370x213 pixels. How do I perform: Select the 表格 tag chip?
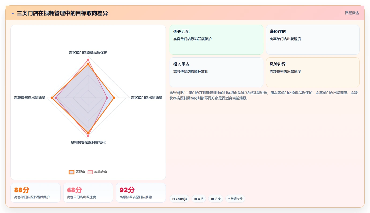point(199,199)
